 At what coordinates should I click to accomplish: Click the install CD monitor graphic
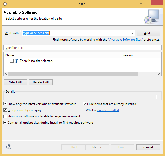(152, 16)
